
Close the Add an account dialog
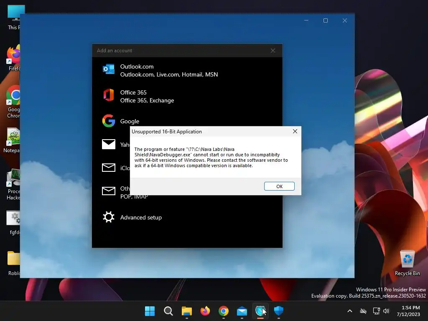(273, 51)
